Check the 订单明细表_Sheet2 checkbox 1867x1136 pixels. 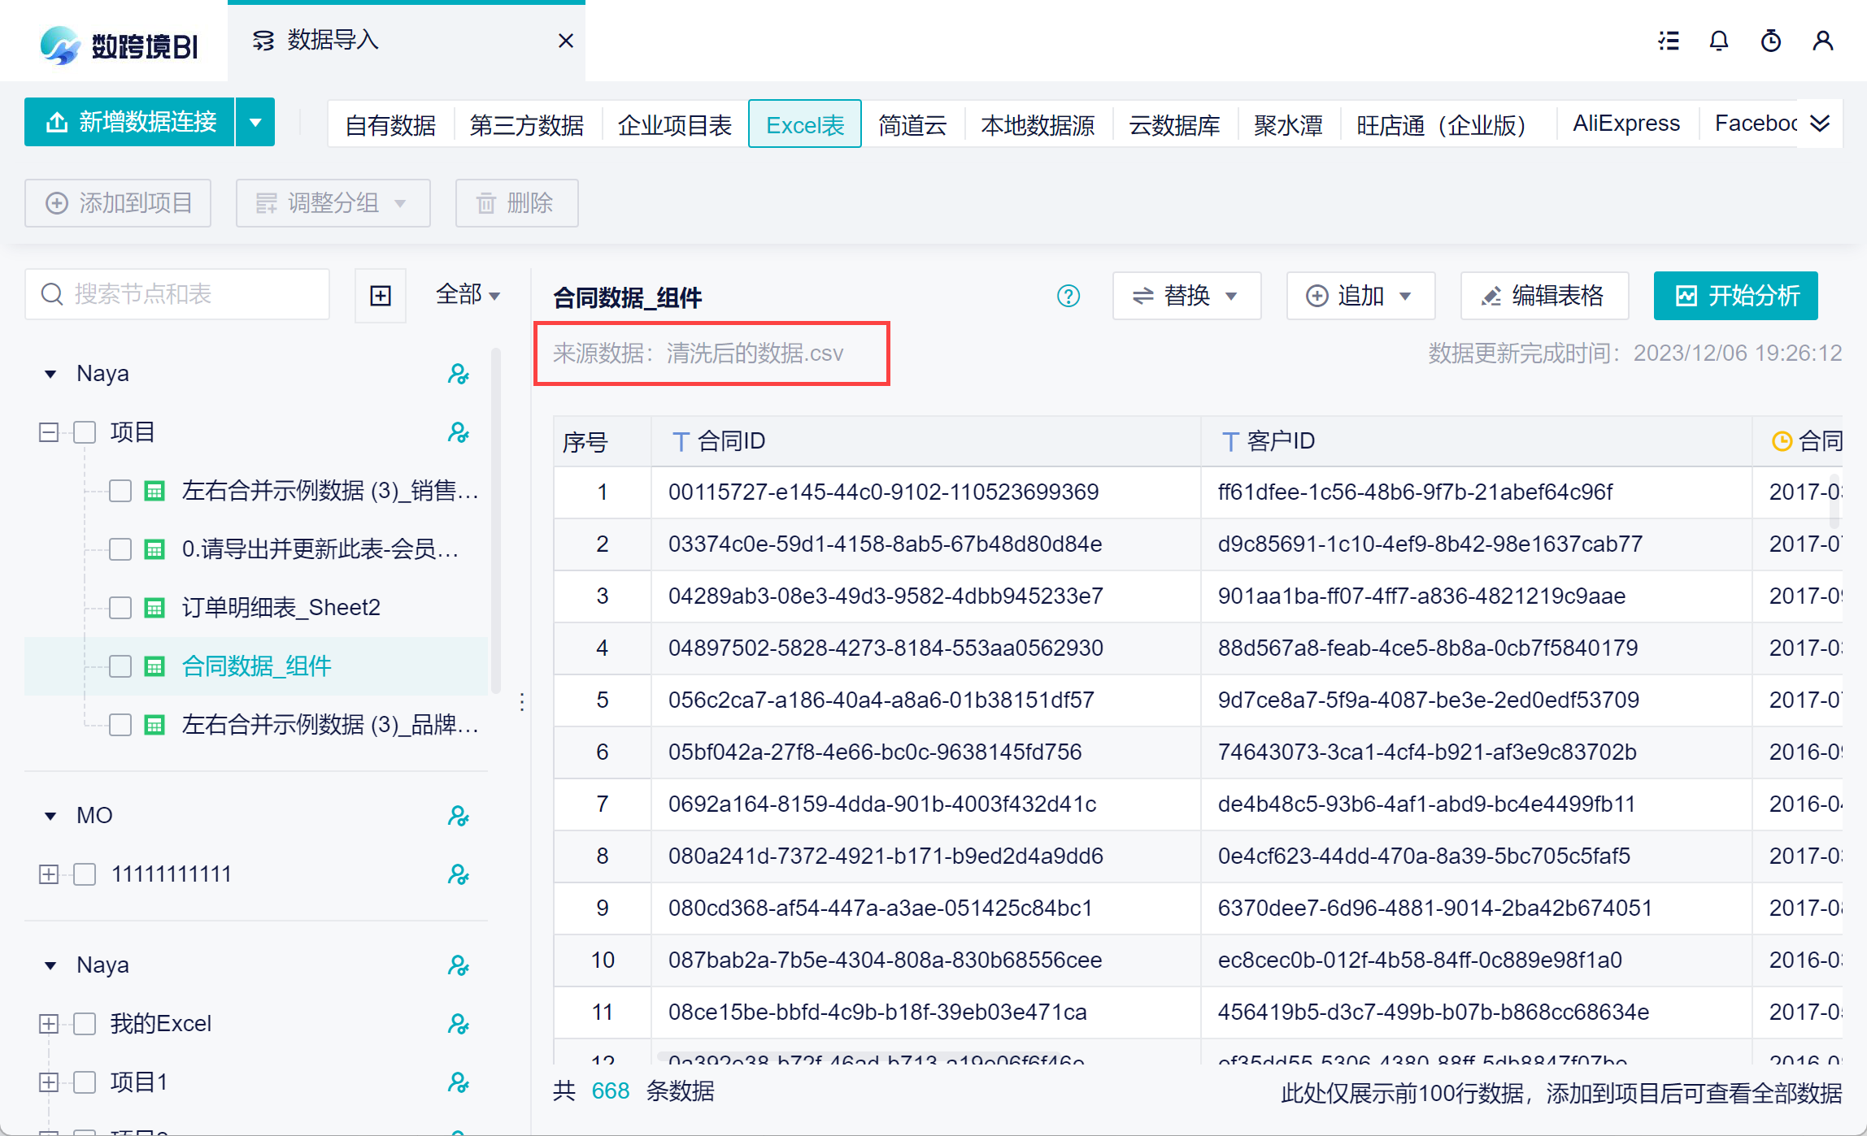[120, 608]
